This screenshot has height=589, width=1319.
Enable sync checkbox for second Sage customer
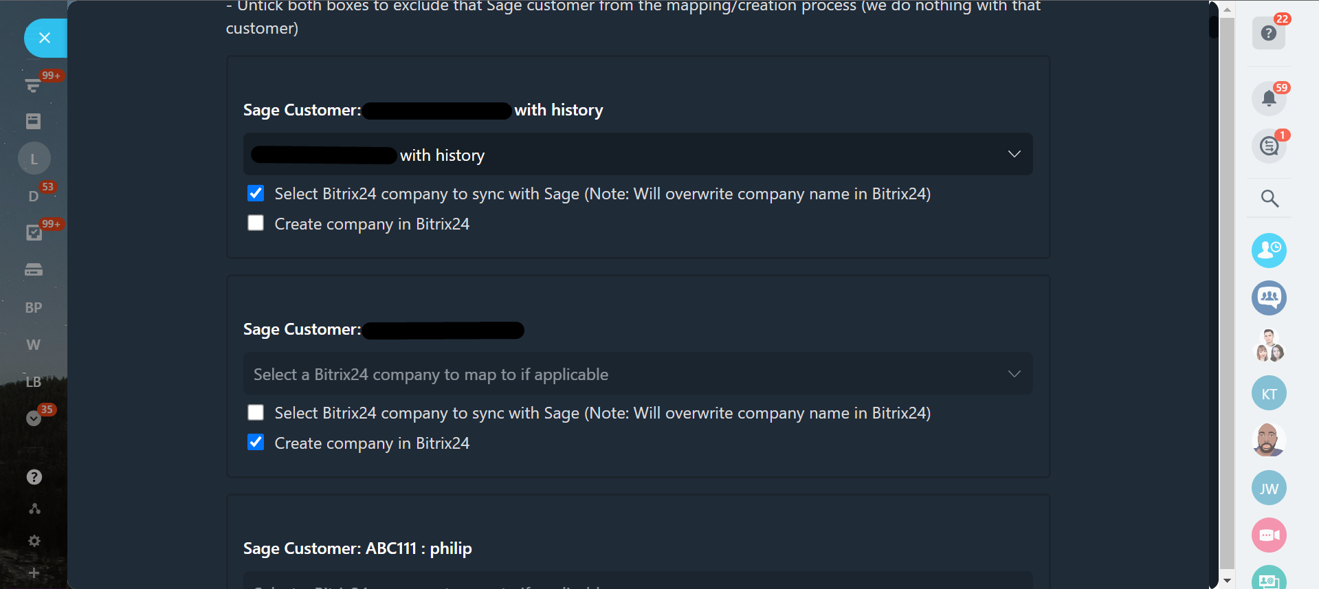pyautogui.click(x=256, y=412)
